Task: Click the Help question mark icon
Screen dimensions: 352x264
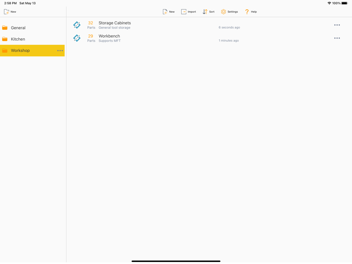Action: click(246, 11)
